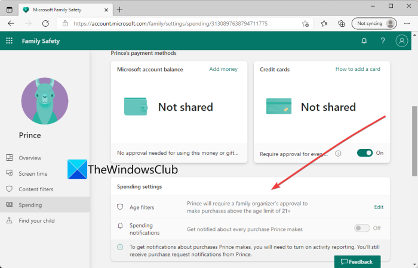Image resolution: width=418 pixels, height=268 pixels.
Task: Go back to the previous page
Action: pos(11,24)
